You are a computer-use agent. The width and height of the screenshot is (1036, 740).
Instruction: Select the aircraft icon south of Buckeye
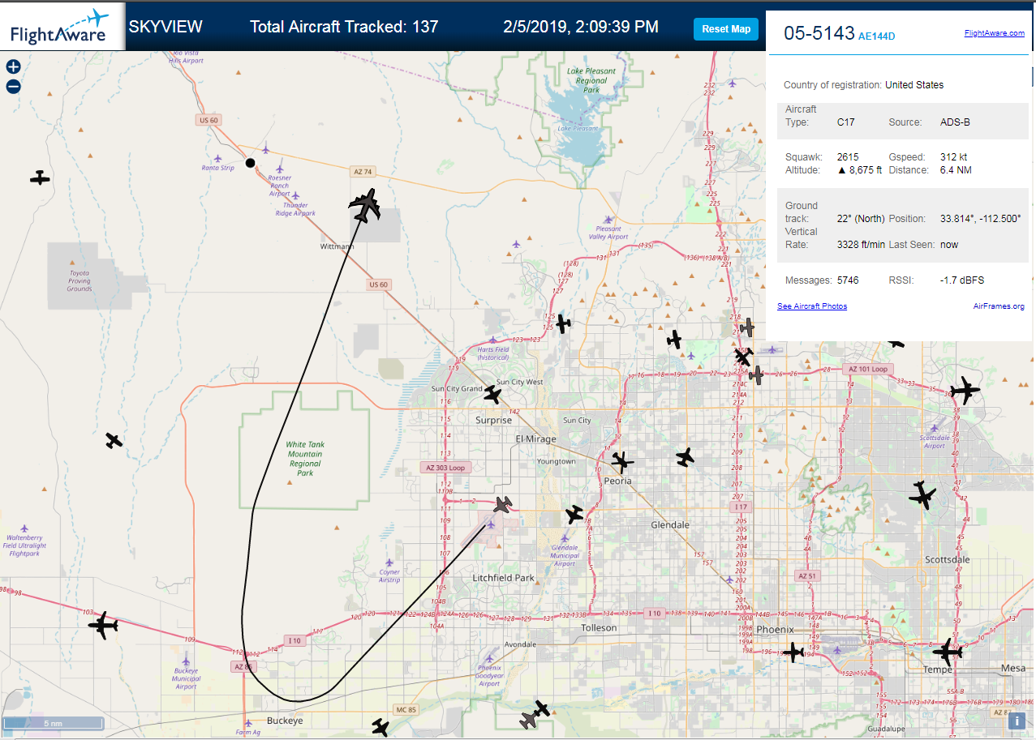(380, 727)
